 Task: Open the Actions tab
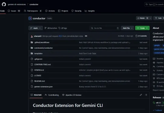[50, 11]
